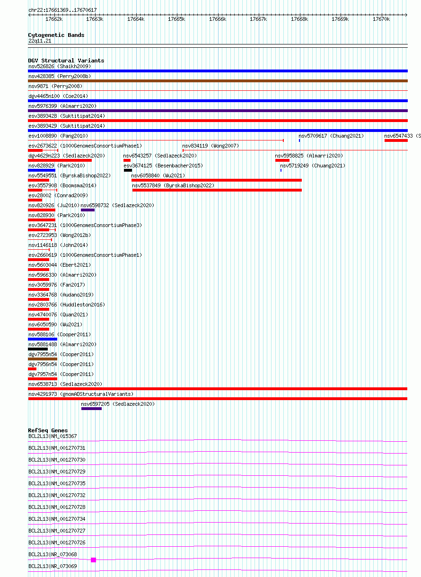
Task: Select esv3893429 (Suktitipat2014) entry
Action: [67, 126]
